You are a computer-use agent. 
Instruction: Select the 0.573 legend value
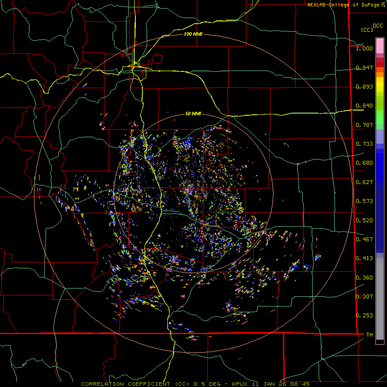(364, 201)
